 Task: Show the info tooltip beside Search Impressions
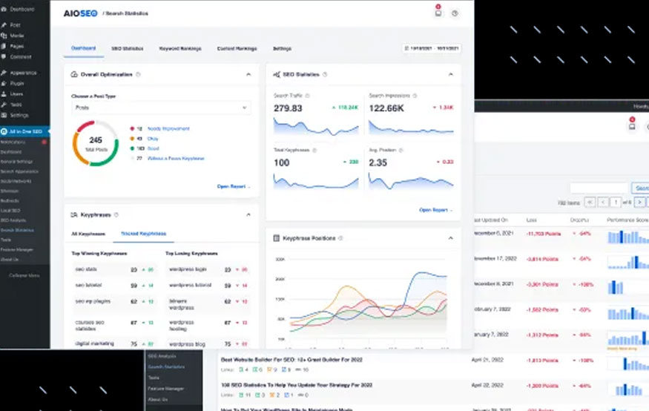[x=415, y=96]
